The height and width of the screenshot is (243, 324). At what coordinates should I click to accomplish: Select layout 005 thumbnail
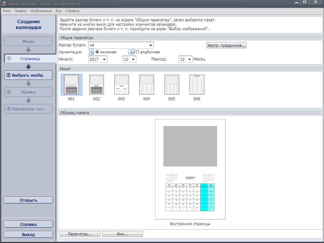tap(172, 85)
